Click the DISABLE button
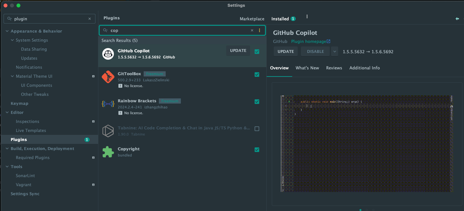The height and width of the screenshot is (211, 464). pyautogui.click(x=315, y=51)
